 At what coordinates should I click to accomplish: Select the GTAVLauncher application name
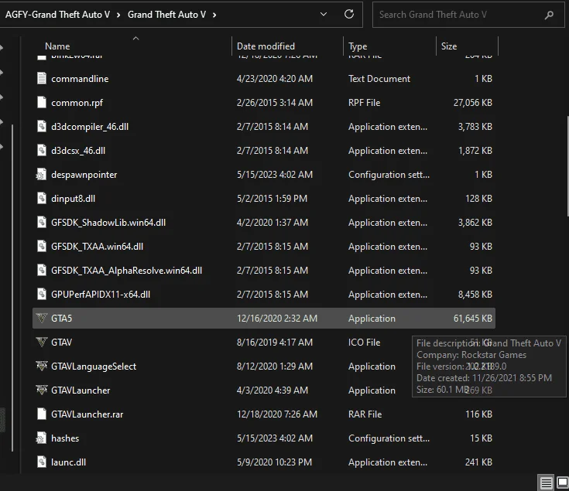pos(81,390)
